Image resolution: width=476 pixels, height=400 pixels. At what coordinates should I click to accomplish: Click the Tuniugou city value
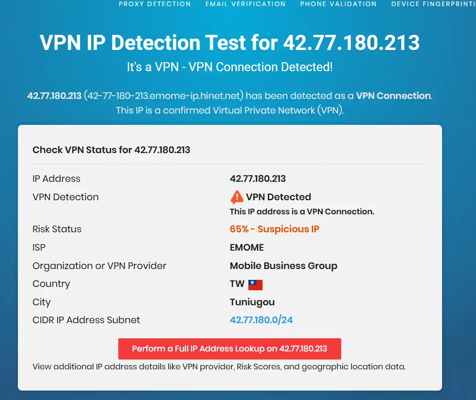pos(252,302)
